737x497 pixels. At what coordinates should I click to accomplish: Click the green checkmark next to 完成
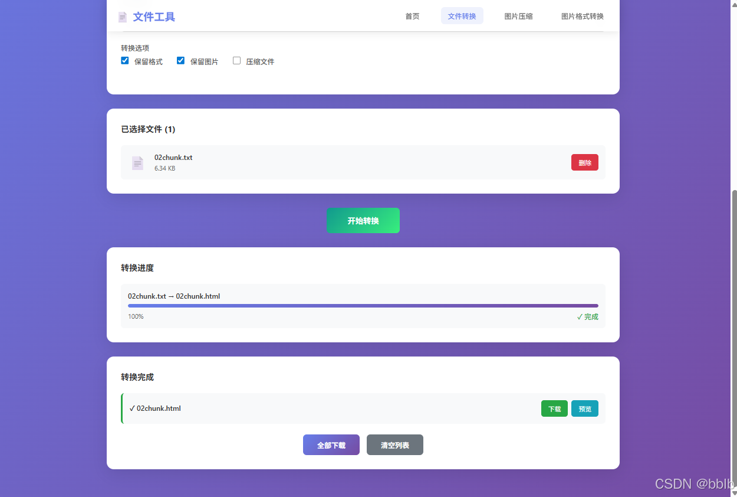click(580, 316)
